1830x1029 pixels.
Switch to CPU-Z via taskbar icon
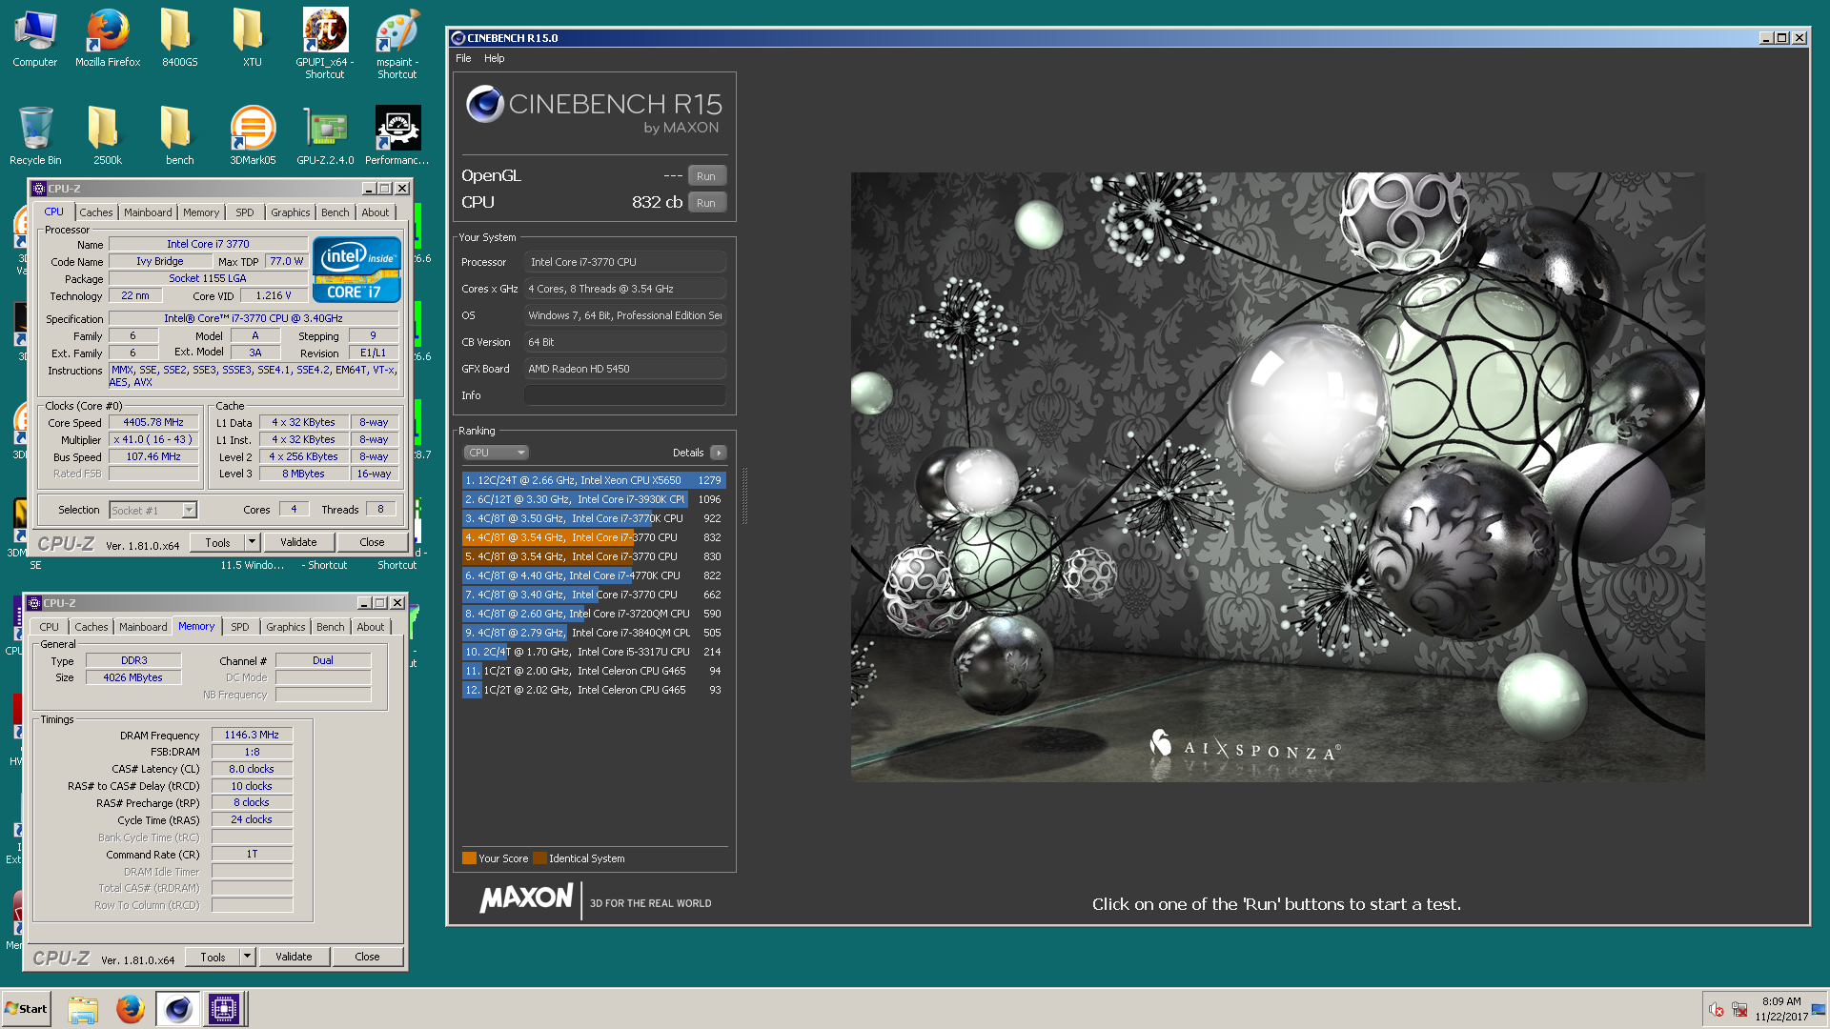click(x=224, y=1009)
